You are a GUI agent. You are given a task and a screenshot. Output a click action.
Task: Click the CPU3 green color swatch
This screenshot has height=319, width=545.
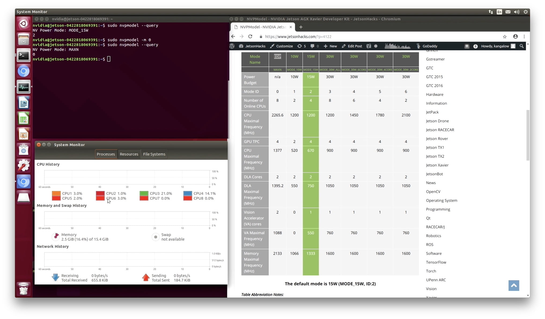(x=144, y=193)
